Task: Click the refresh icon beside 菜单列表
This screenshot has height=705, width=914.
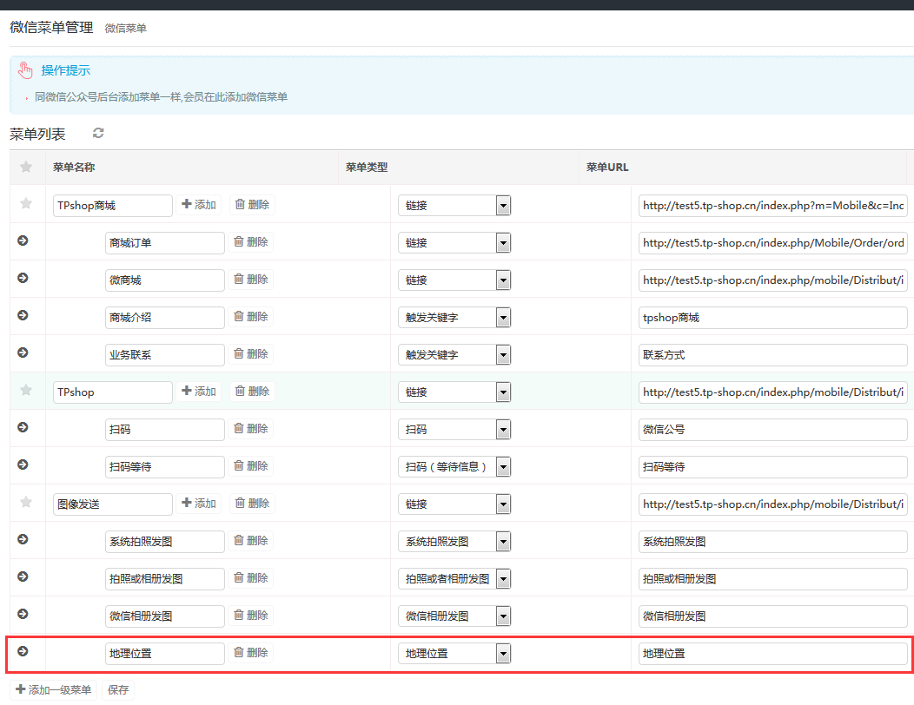Action: tap(98, 133)
